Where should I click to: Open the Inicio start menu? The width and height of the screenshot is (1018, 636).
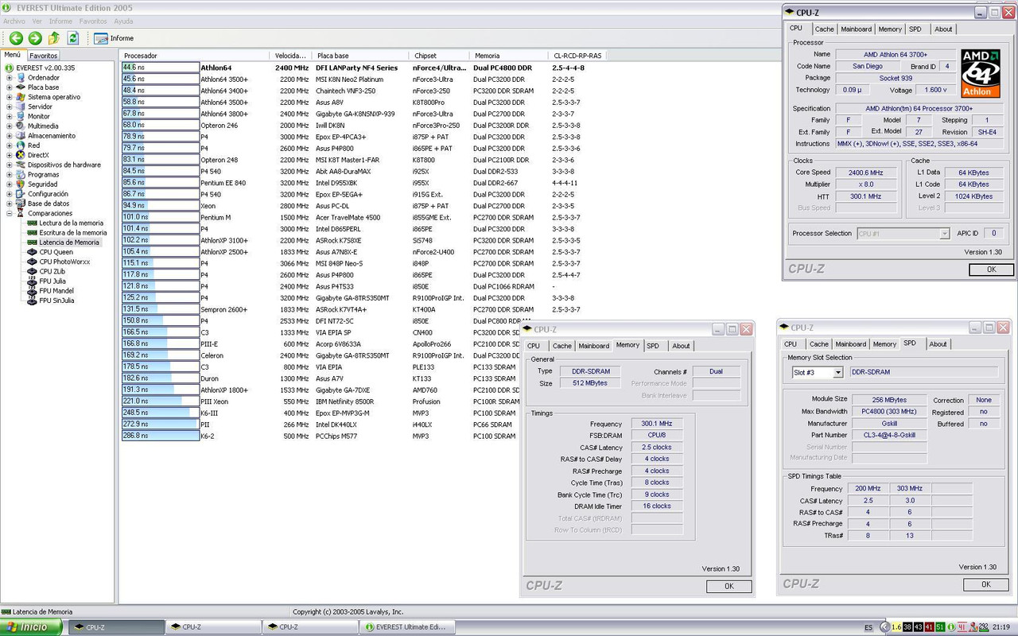click(x=30, y=627)
